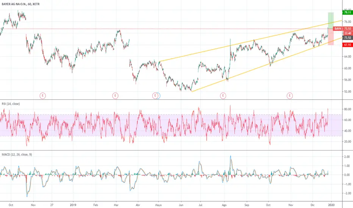Click the Jun label on the time axis

[x=181, y=205]
